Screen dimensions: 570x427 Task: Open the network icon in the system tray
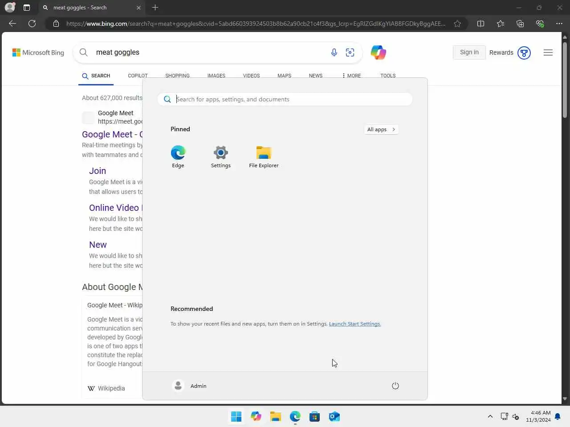[504, 416]
